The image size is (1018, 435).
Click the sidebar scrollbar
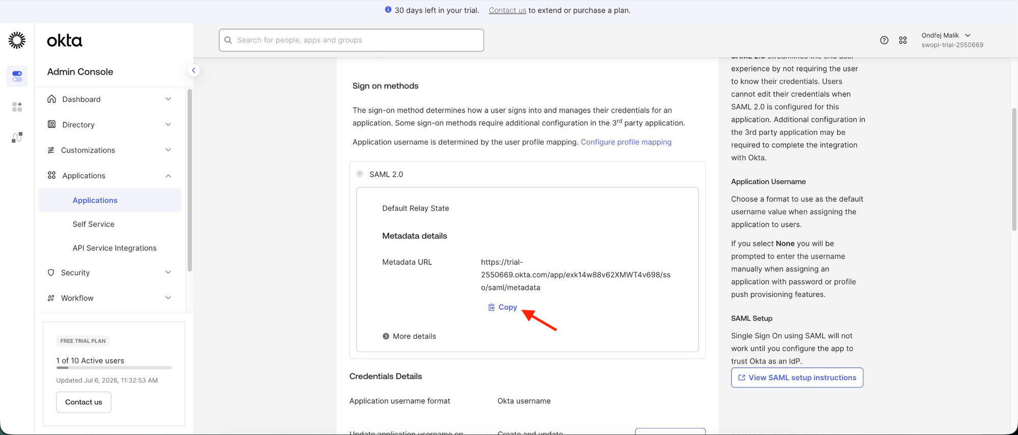(190, 180)
